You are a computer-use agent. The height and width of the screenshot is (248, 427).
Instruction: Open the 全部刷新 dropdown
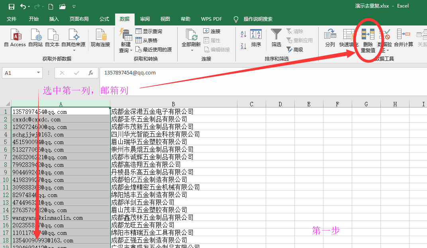click(191, 40)
